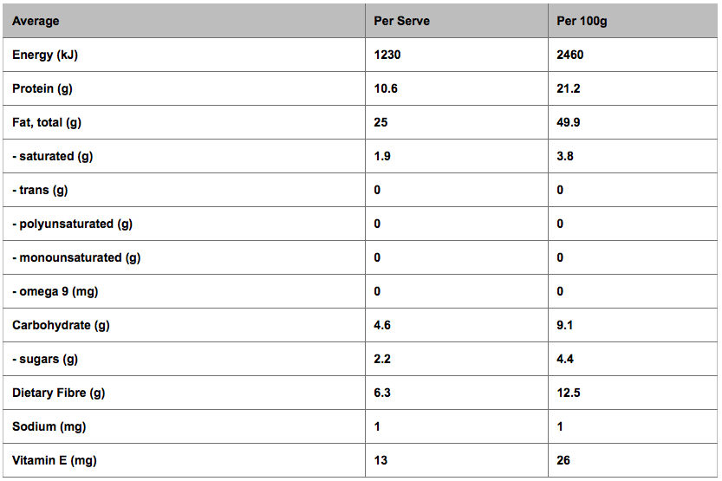The height and width of the screenshot is (481, 722).
Task: Click the Energy per serve value 1230
Action: pyautogui.click(x=387, y=55)
